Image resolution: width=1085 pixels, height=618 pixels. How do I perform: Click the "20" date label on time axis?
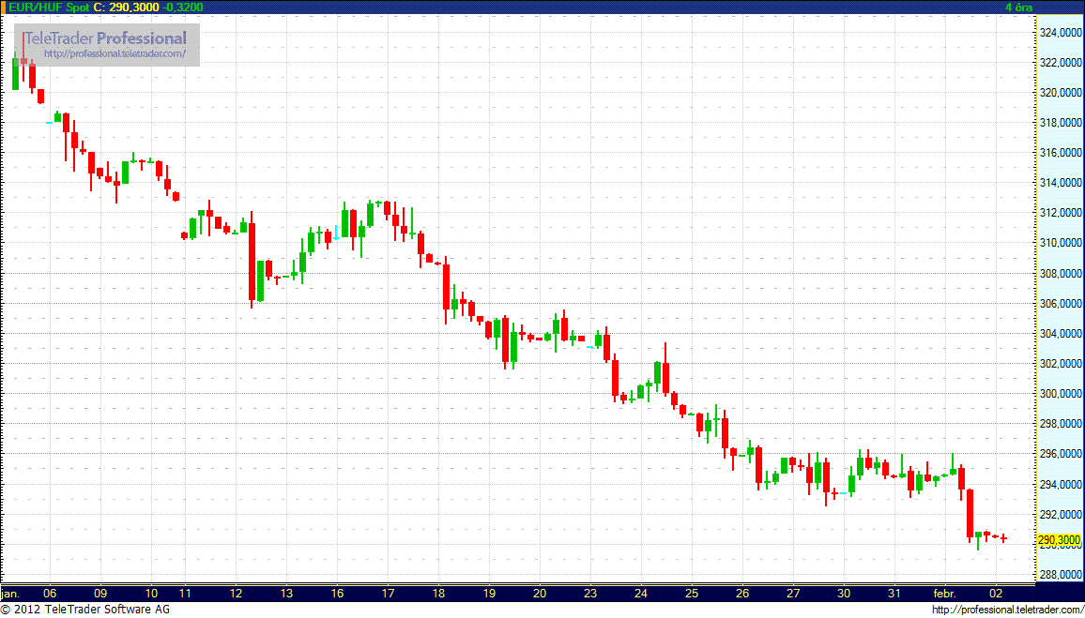540,593
